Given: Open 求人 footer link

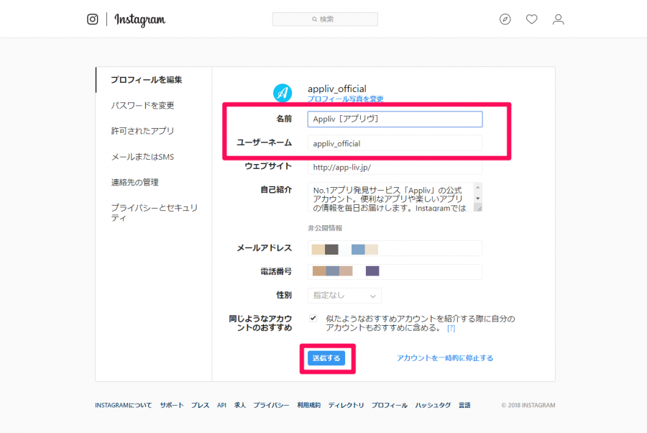Looking at the screenshot, I should [239, 406].
